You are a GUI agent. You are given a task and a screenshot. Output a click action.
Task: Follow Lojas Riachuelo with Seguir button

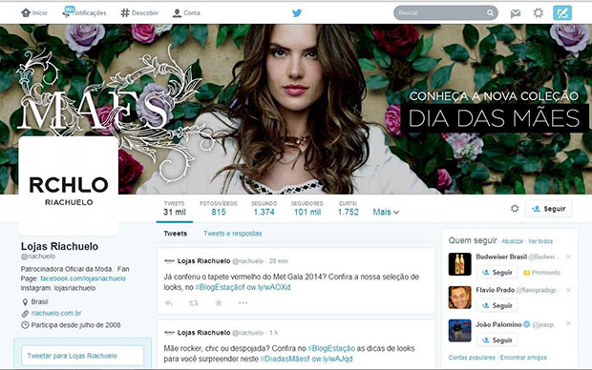(549, 209)
